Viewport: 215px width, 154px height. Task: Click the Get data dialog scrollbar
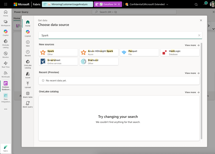point(201,91)
